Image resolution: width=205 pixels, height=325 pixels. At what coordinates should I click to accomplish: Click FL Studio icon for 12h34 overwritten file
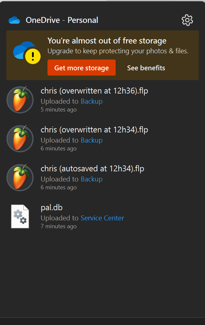point(20,139)
